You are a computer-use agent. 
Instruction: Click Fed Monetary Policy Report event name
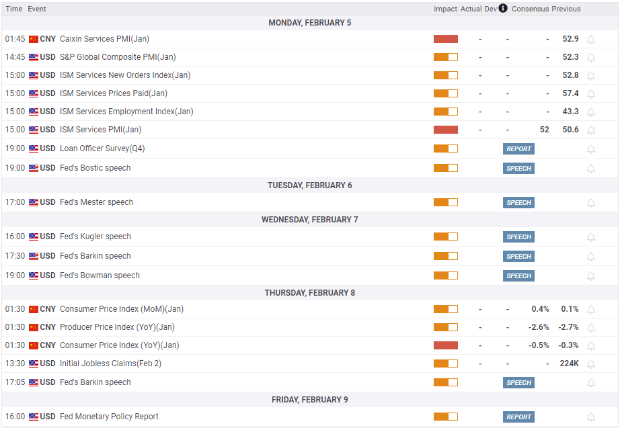click(x=109, y=417)
